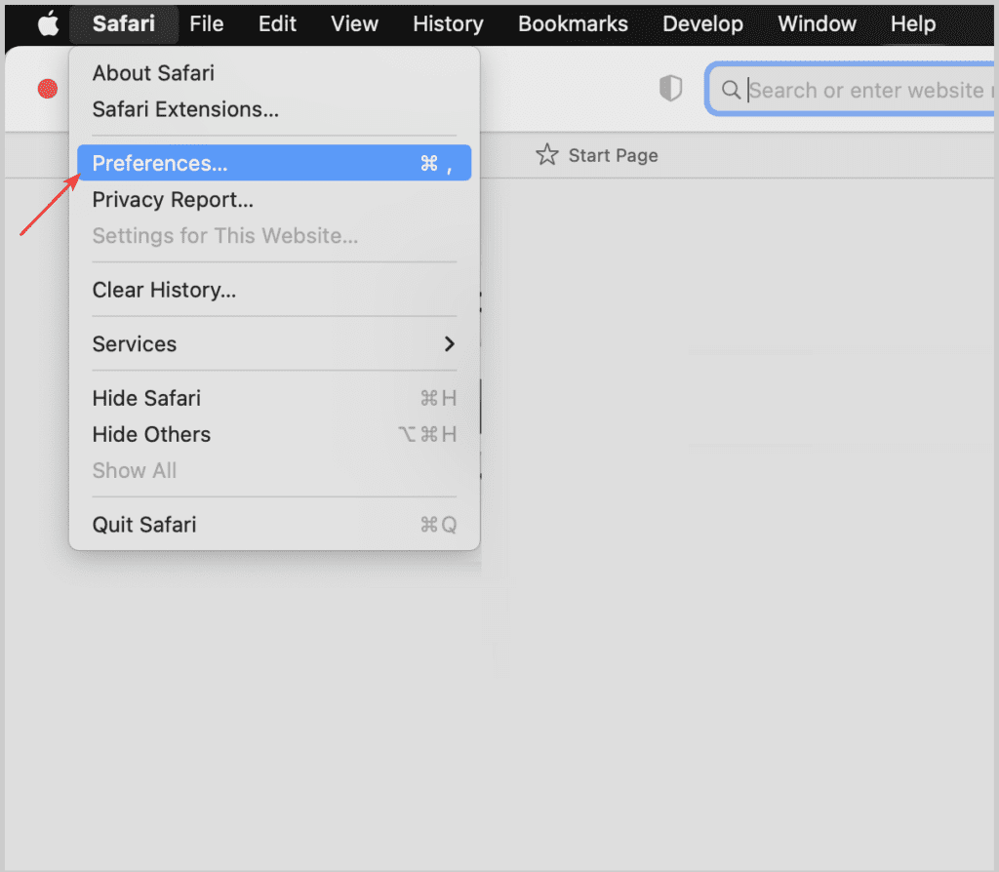Select About Safari
The height and width of the screenshot is (872, 999).
(274, 73)
